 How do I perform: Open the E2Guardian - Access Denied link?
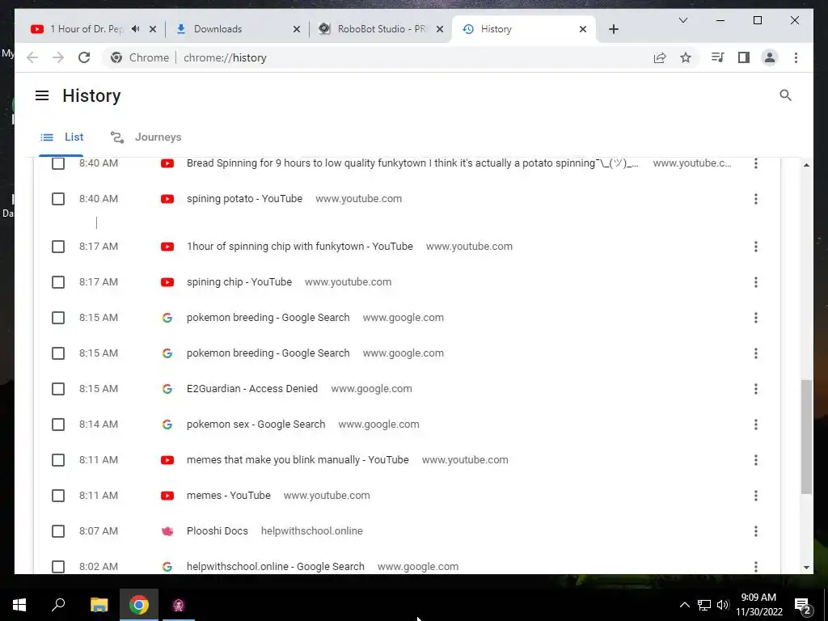(x=252, y=389)
